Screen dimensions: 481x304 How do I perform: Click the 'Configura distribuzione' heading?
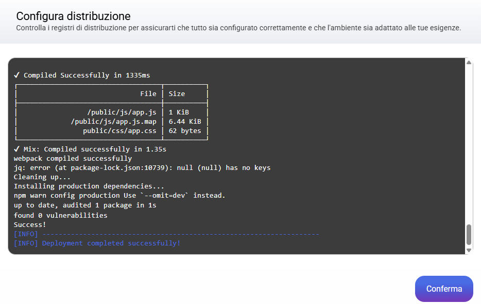tap(73, 16)
